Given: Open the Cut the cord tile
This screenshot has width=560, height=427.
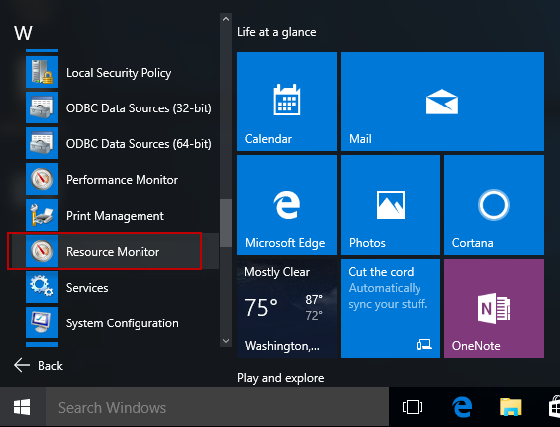Looking at the screenshot, I should (391, 309).
